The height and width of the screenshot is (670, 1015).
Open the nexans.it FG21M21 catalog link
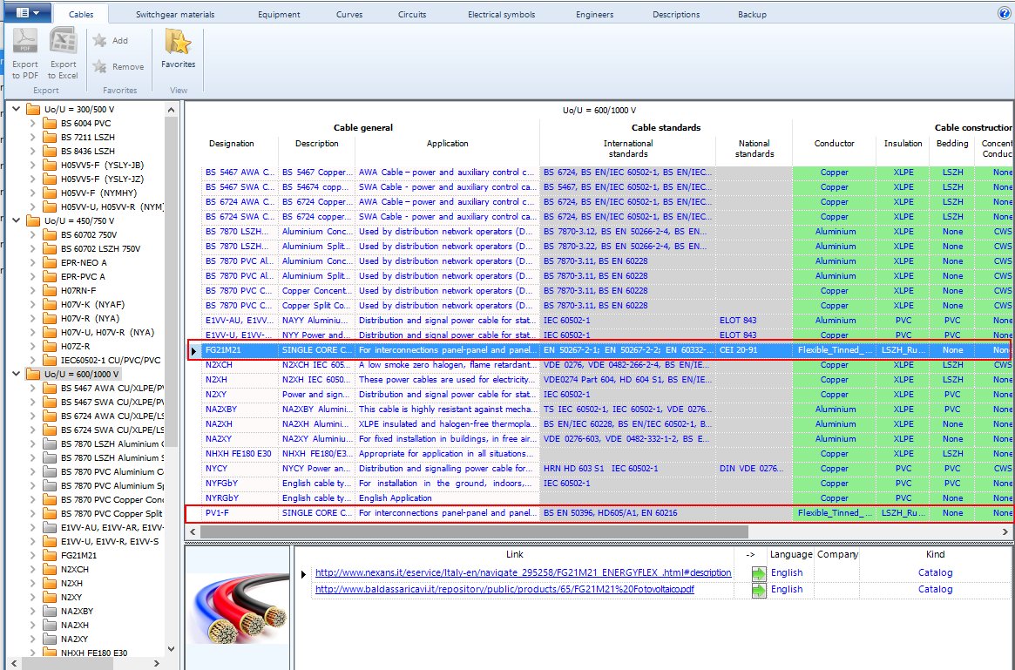[523, 573]
